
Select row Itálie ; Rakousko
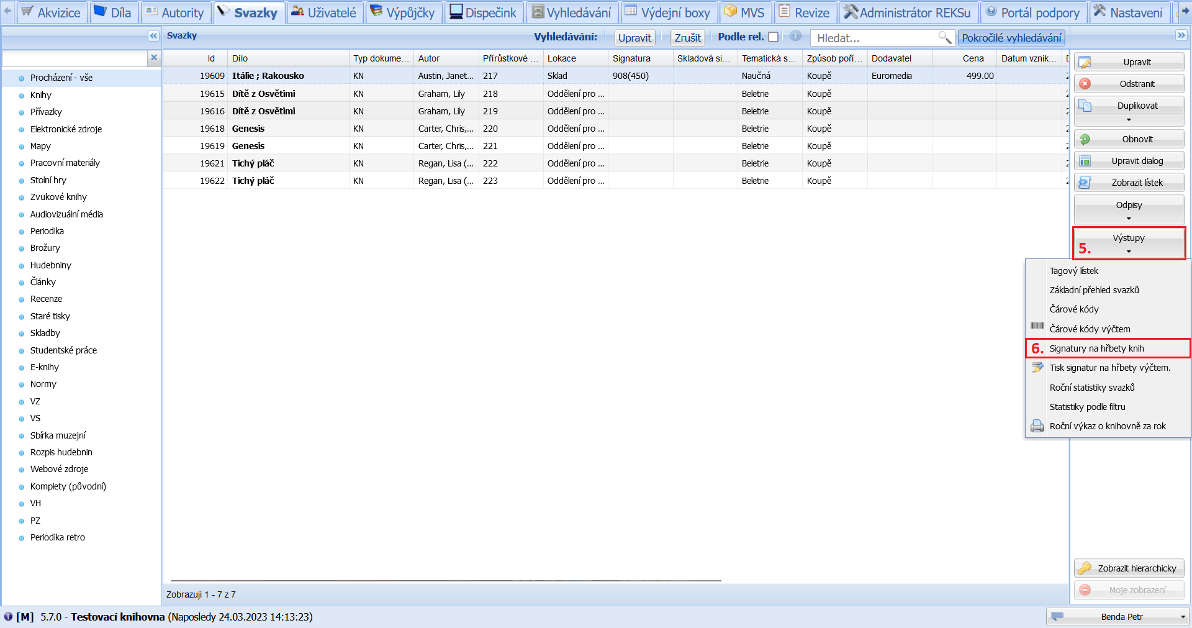[615, 76]
